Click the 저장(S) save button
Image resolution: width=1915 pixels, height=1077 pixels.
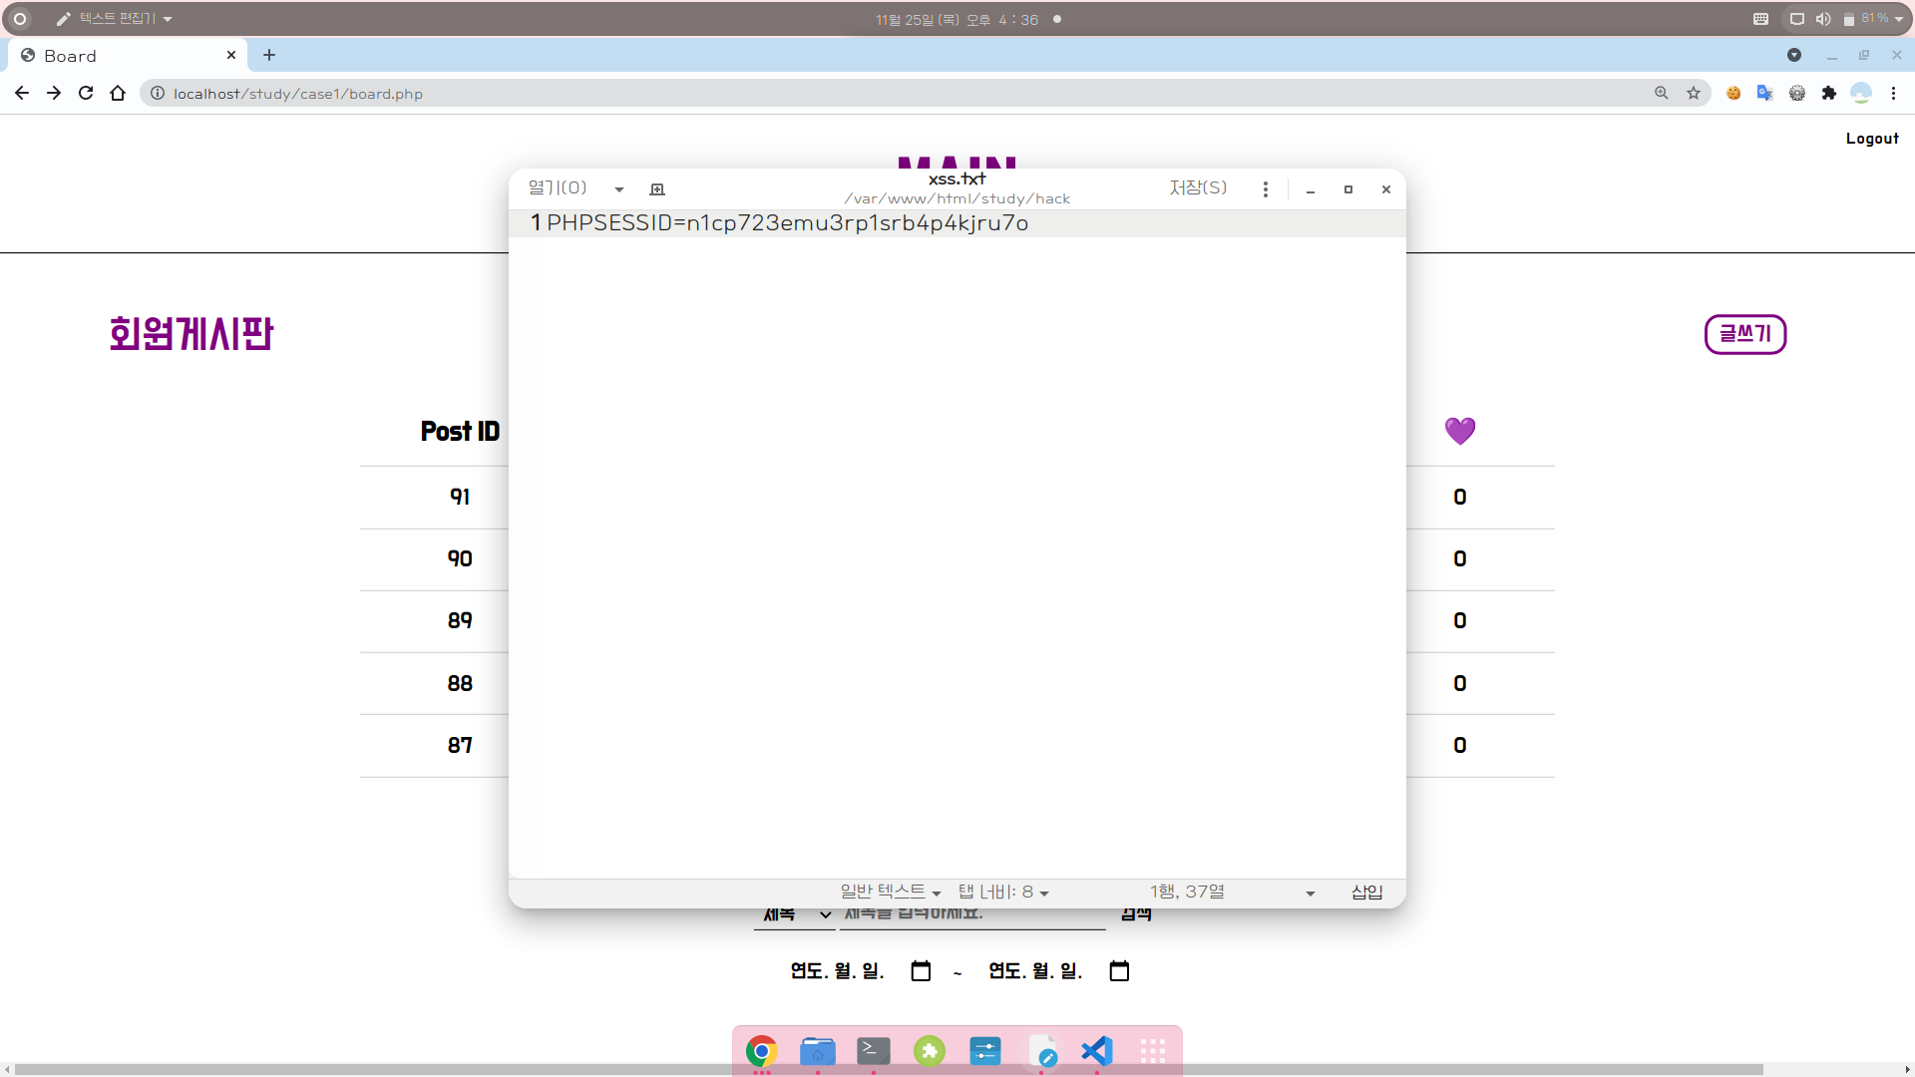(1198, 188)
